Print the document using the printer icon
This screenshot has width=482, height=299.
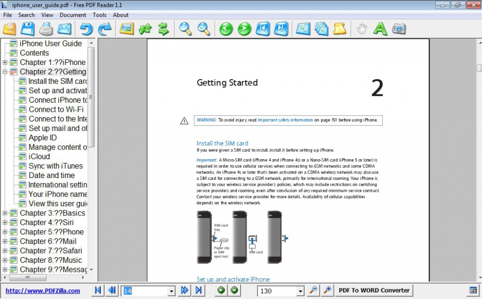46,29
